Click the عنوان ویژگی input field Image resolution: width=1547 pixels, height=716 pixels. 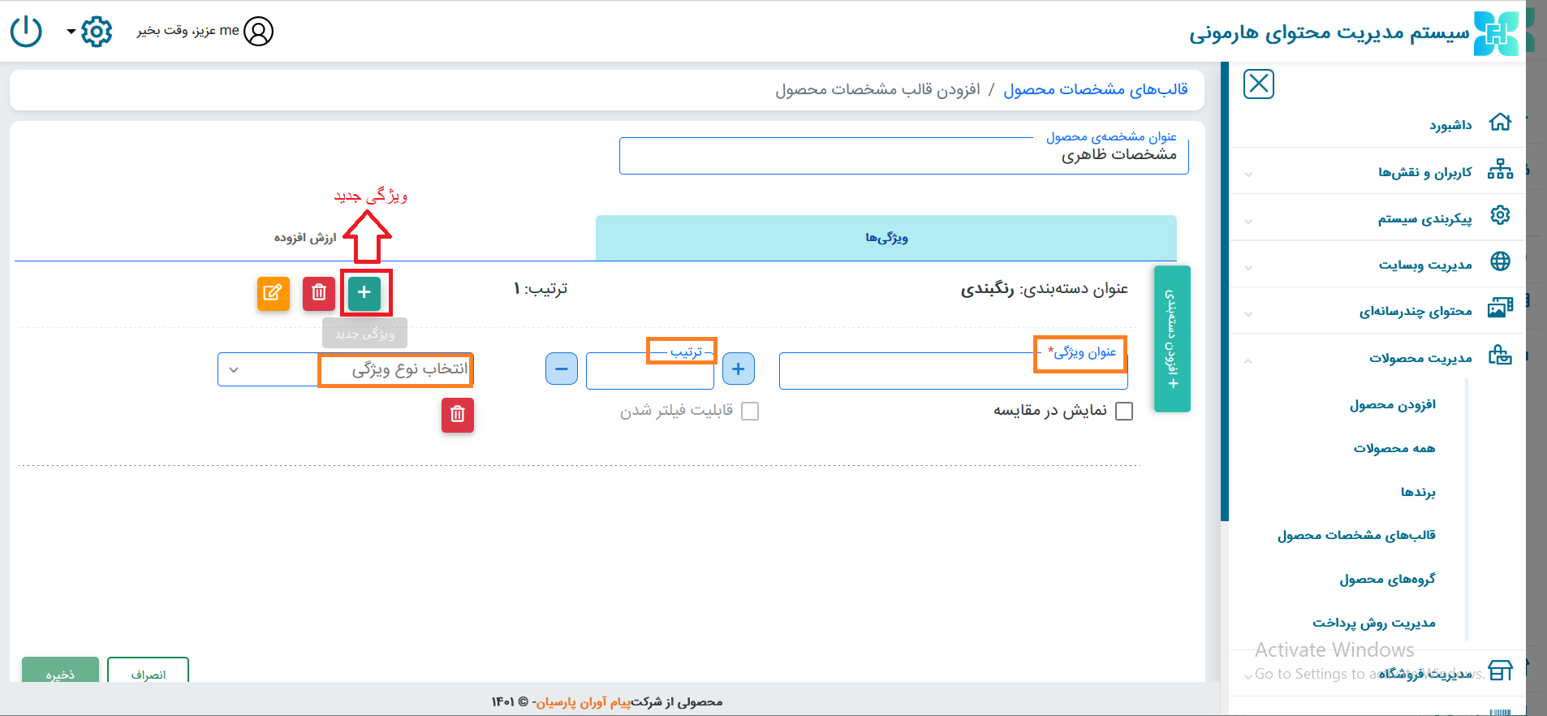pyautogui.click(x=909, y=373)
